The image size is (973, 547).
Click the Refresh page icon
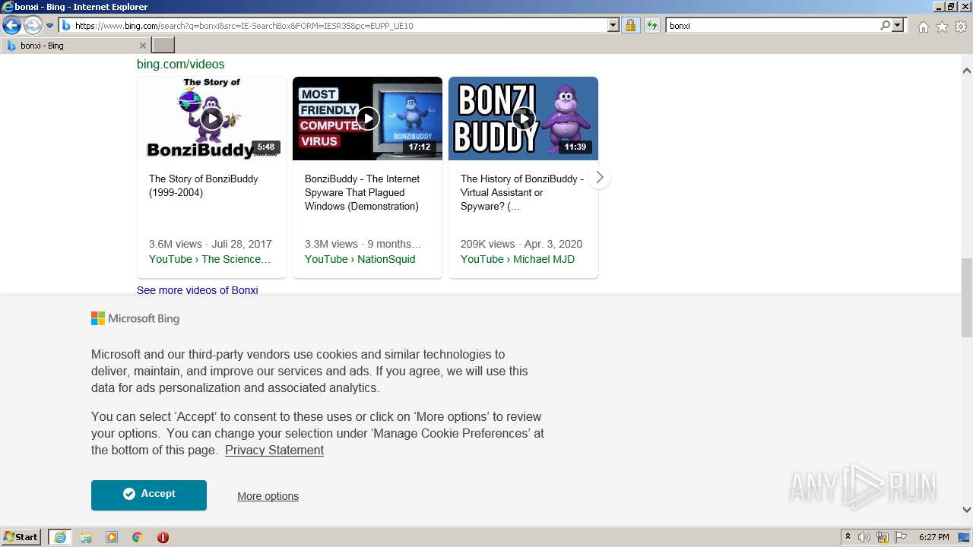[x=652, y=26]
